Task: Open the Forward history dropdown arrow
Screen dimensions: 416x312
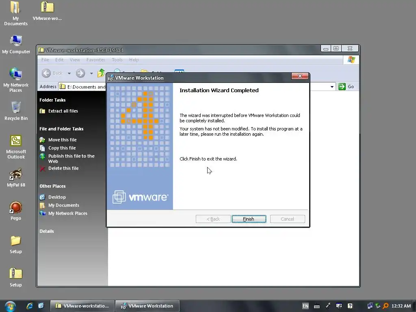Action: pos(91,73)
